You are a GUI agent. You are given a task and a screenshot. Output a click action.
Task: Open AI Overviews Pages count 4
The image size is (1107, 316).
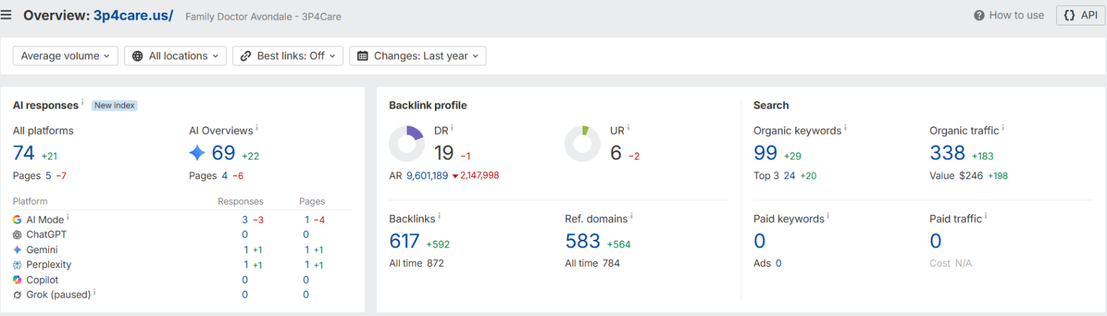pos(225,176)
